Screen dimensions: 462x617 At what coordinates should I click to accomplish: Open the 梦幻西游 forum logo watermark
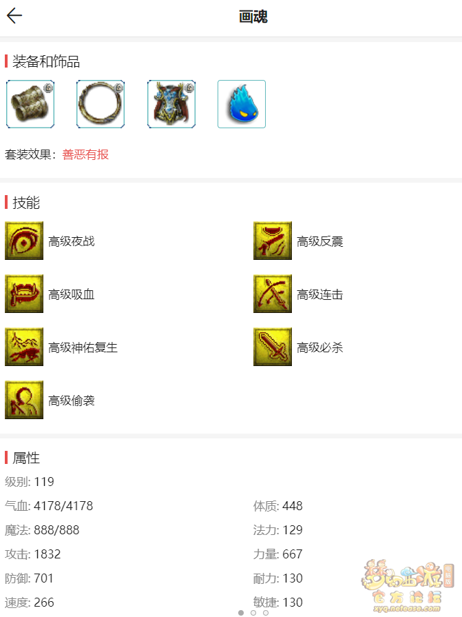407,586
